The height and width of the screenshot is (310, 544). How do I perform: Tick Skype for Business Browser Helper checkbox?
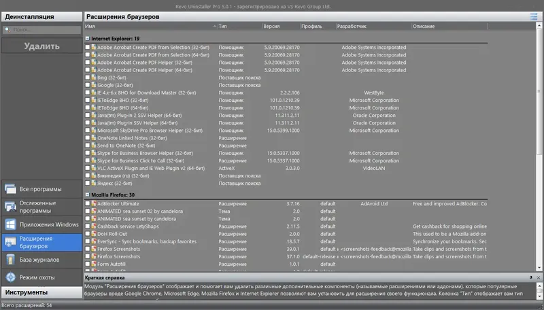pos(88,153)
